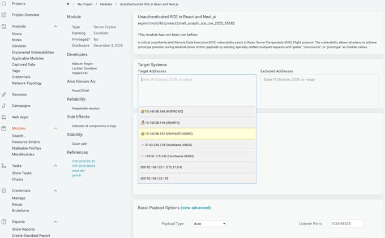The image size is (385, 238).
Task: Focus the Target Addresses input field
Action: 197,90
